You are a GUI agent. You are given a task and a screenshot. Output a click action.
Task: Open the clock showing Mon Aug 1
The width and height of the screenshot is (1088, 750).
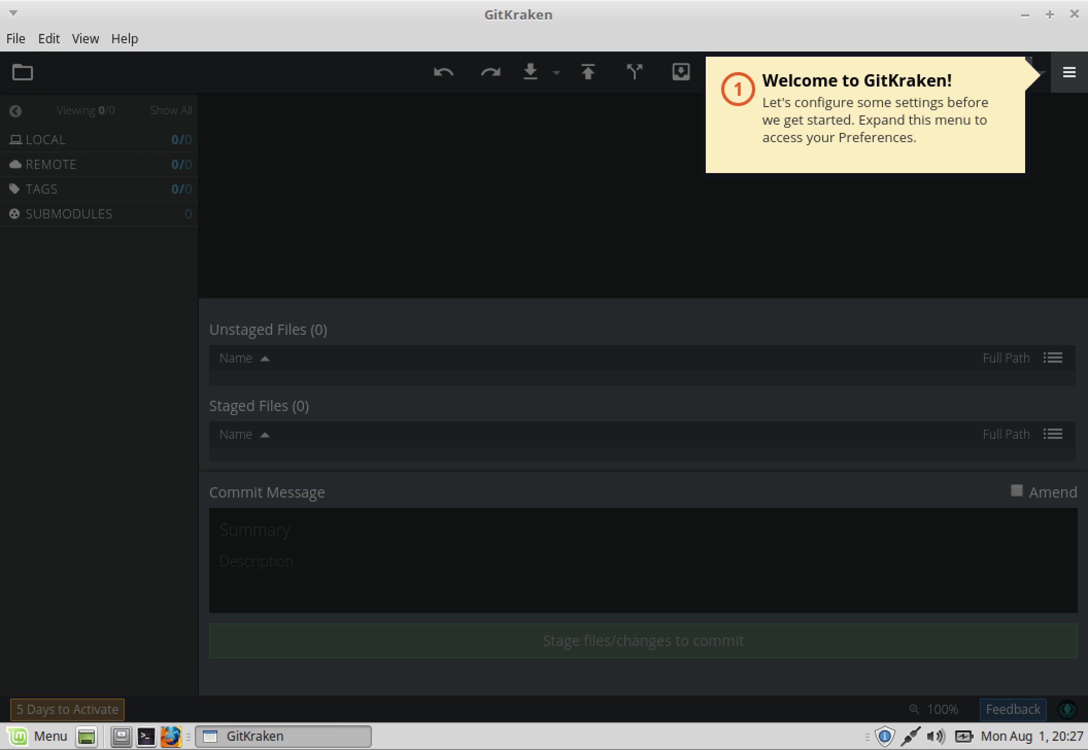[x=1032, y=736]
